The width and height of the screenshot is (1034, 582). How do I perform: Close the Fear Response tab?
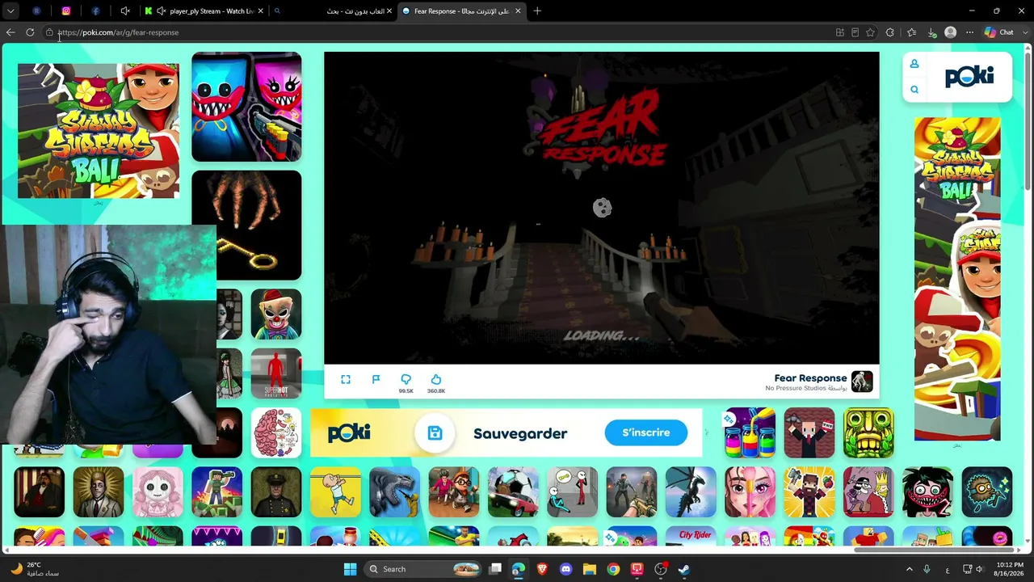coord(518,11)
